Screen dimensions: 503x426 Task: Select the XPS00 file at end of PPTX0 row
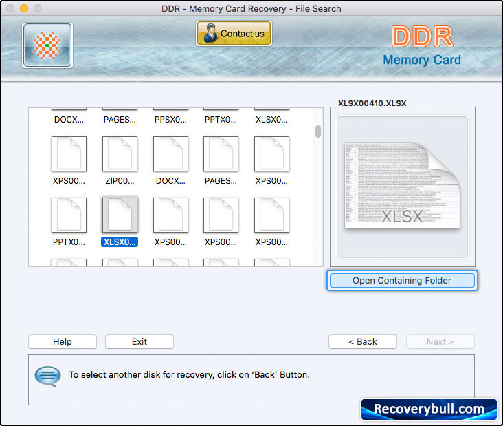271,215
